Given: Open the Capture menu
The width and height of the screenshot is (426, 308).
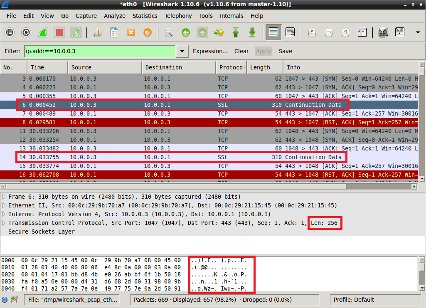Looking at the screenshot, I should click(x=86, y=16).
